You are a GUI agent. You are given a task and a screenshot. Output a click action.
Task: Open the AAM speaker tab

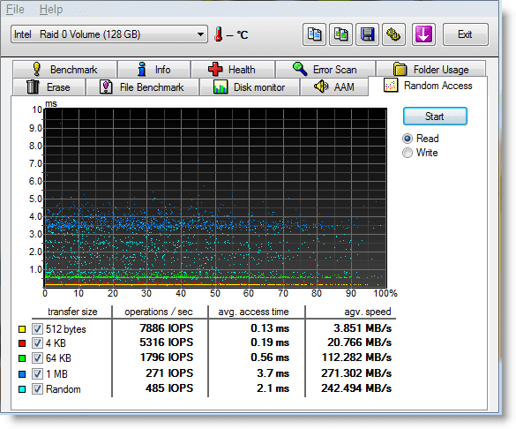tap(334, 87)
